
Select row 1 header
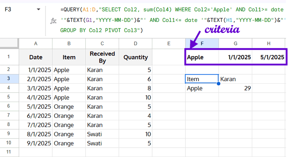[9, 57]
